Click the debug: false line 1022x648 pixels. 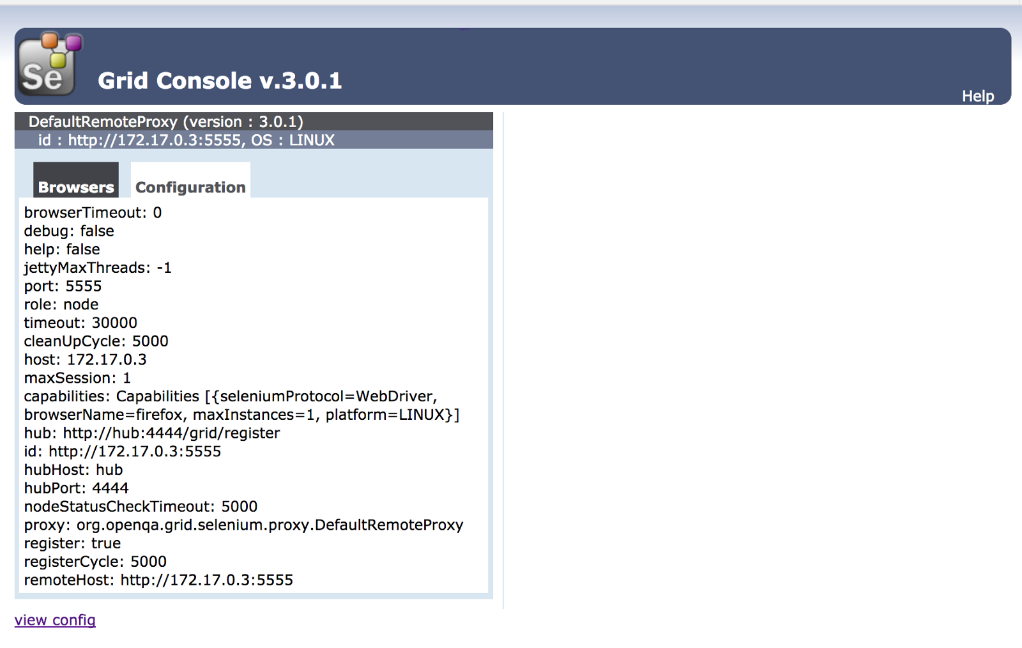(x=69, y=231)
